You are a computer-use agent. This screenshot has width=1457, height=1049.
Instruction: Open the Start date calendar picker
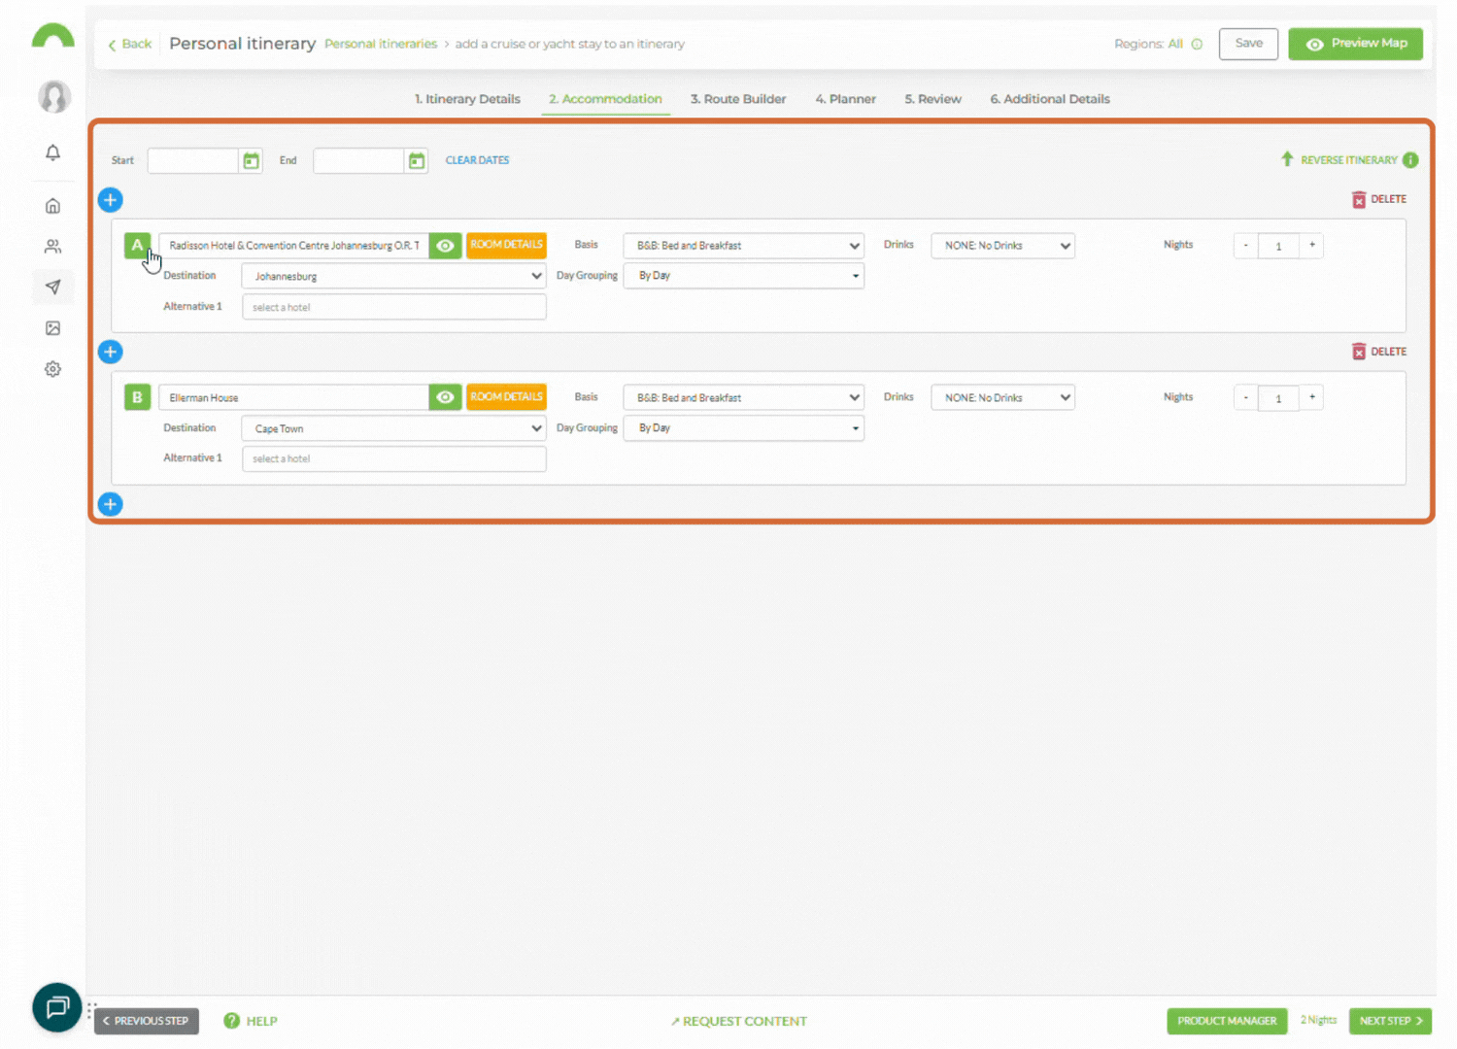[252, 161]
